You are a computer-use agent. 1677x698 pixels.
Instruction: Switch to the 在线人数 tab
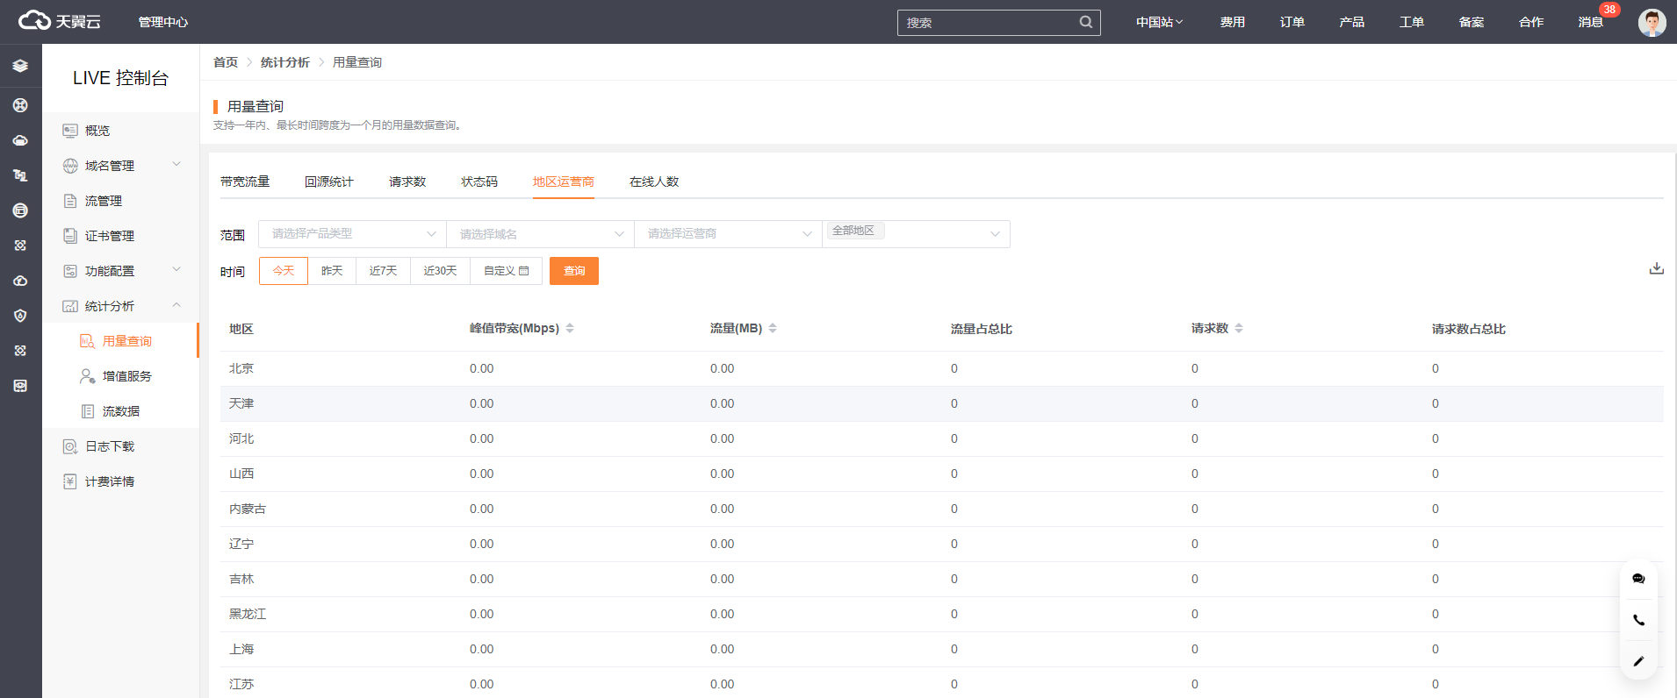654,182
